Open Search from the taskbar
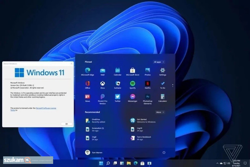Viewport: 250px width, 167px height. coord(108,163)
